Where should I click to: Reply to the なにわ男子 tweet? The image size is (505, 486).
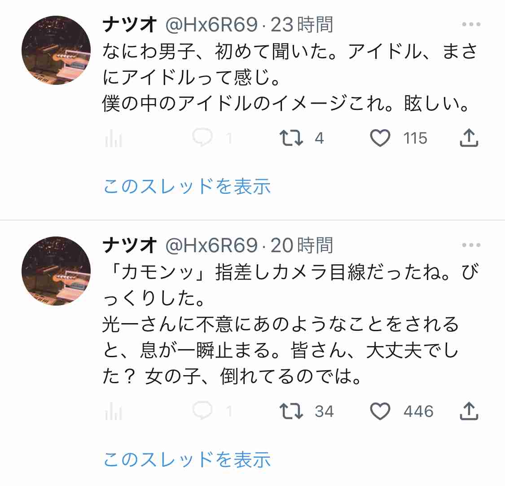202,138
